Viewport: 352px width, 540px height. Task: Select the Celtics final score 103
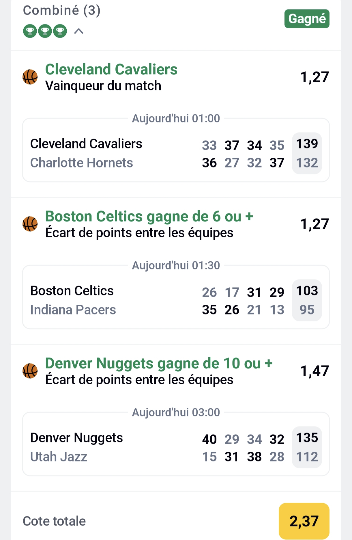(307, 291)
